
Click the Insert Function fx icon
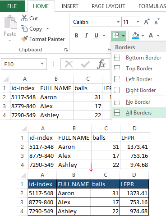pyautogui.click(x=101, y=64)
